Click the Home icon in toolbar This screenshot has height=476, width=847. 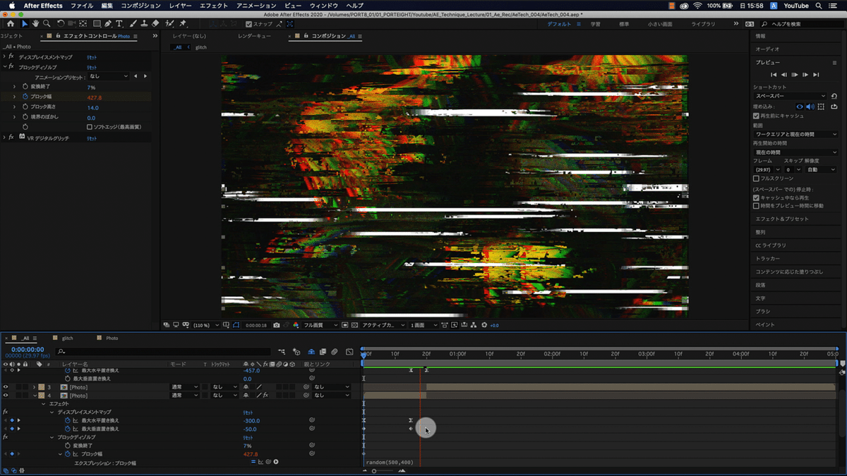(10, 24)
